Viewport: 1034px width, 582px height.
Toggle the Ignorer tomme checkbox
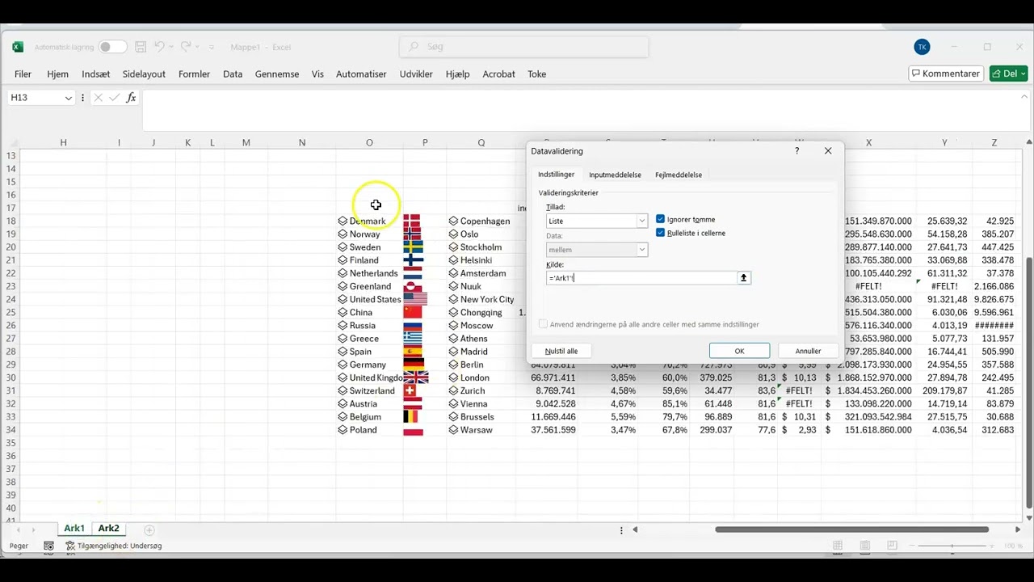coord(660,219)
